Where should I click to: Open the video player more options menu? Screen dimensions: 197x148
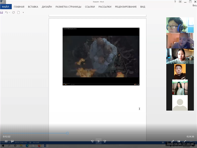(192, 141)
